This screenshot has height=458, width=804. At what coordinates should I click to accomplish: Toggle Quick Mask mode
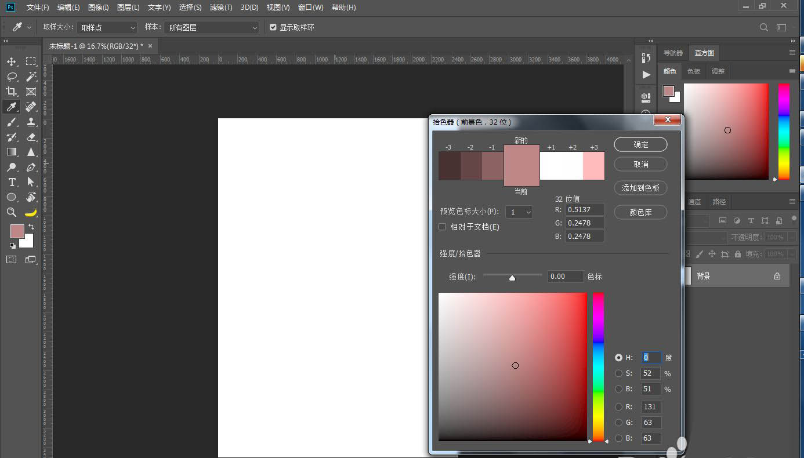12,260
